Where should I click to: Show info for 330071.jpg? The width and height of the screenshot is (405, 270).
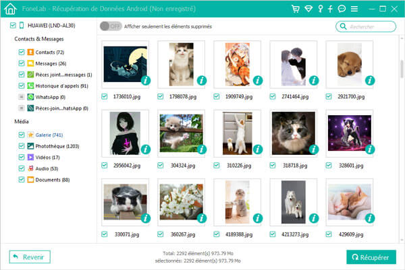click(146, 218)
